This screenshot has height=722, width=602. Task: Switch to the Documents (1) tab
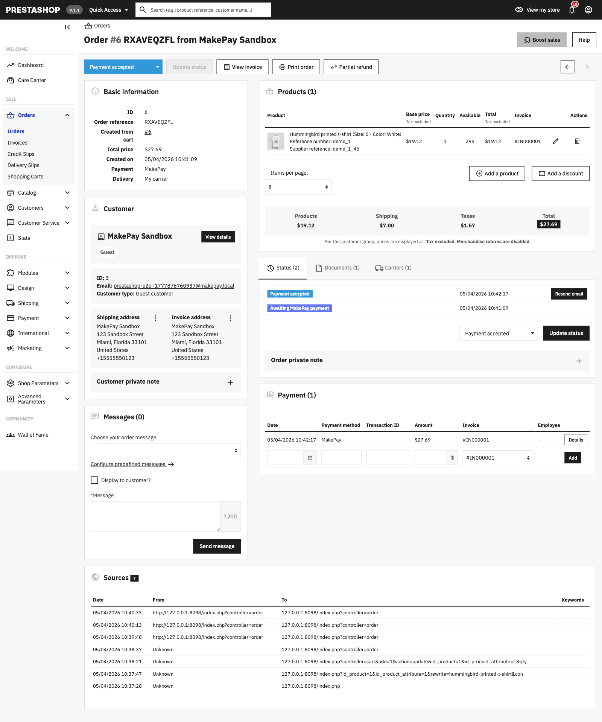click(x=337, y=268)
